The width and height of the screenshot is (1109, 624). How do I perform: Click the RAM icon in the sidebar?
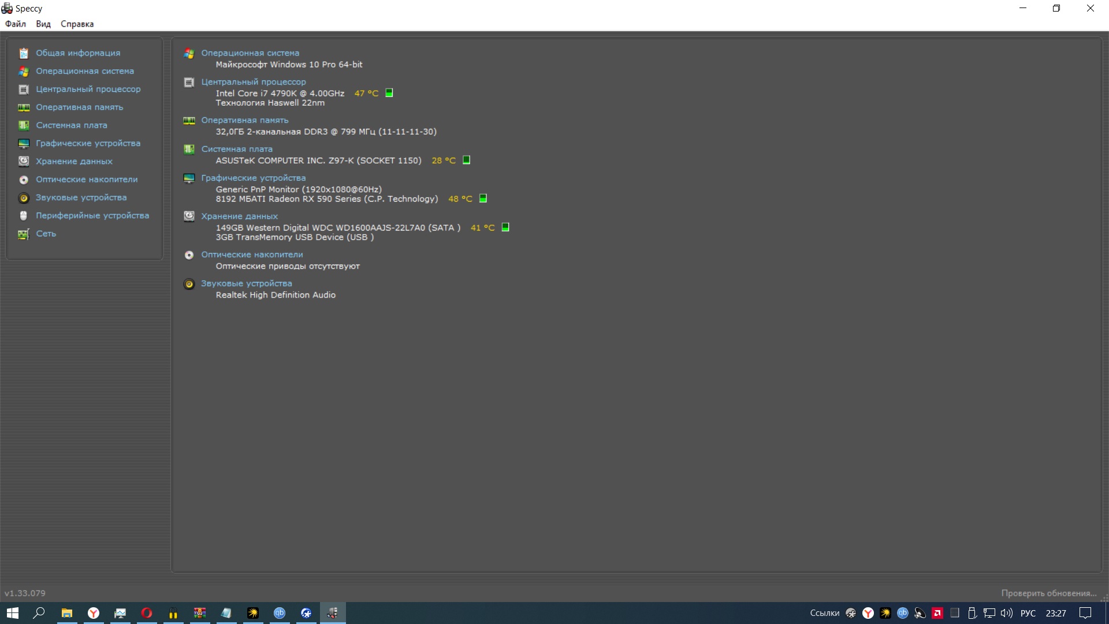[24, 107]
